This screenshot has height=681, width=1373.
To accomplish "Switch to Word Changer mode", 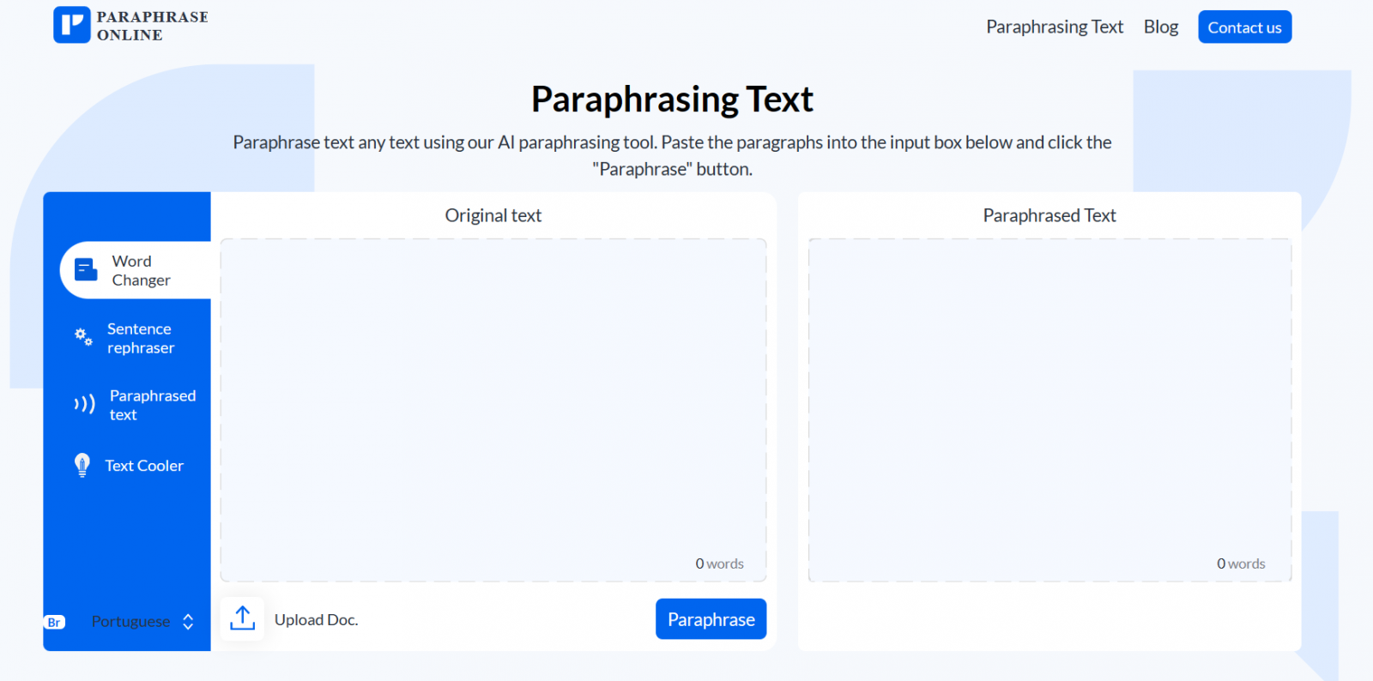I will [x=141, y=271].
